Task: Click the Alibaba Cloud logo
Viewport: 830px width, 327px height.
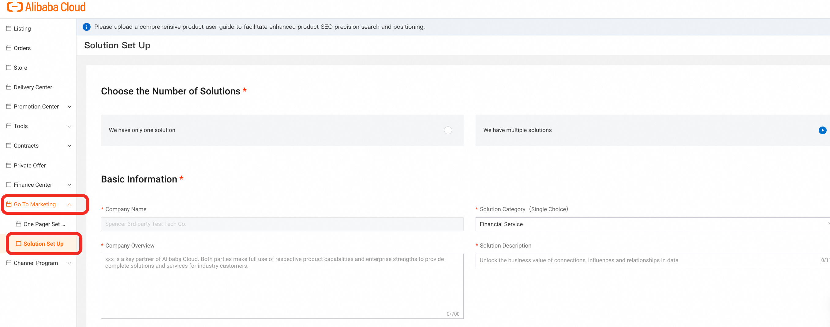Action: 46,7
